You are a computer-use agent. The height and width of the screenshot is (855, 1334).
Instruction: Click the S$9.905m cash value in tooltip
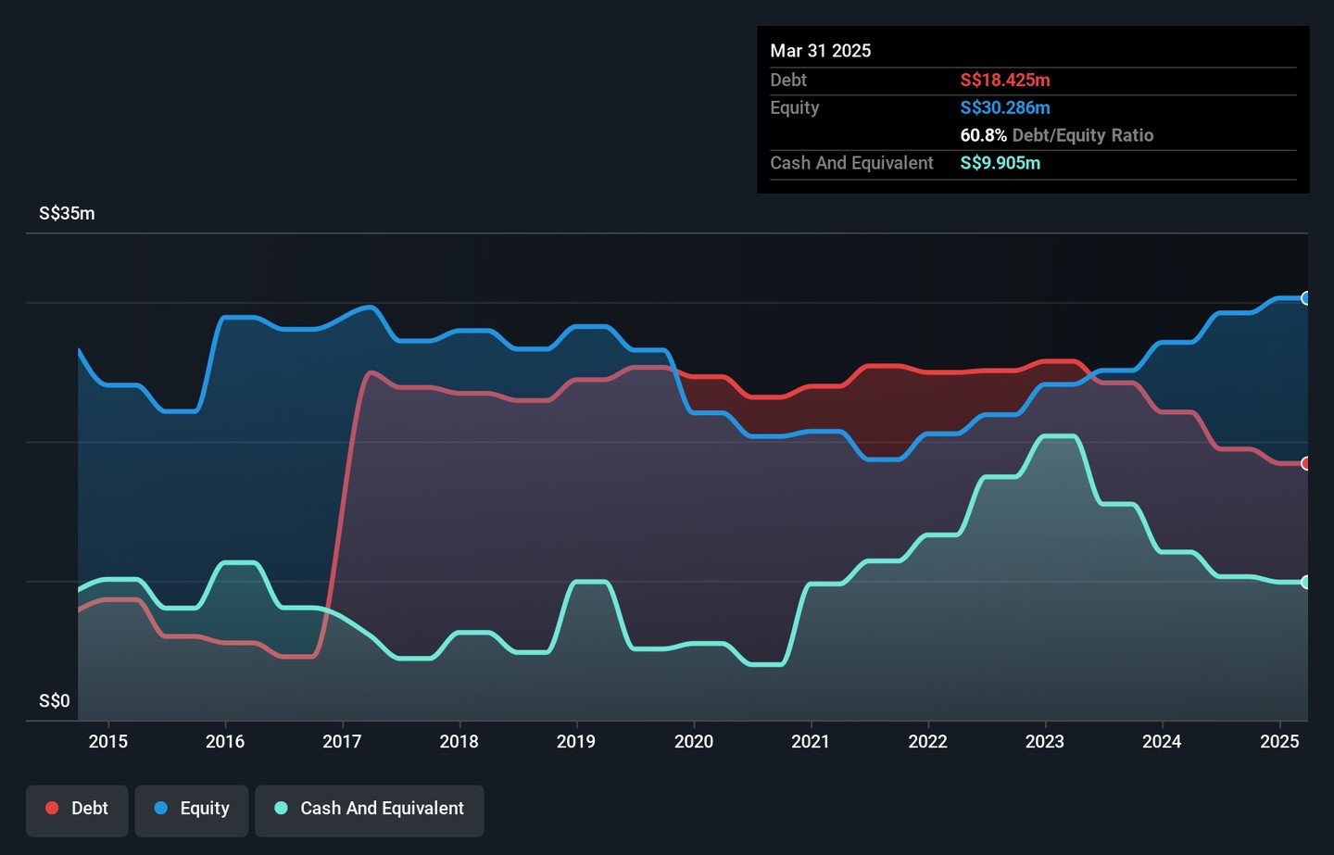[x=1000, y=163]
